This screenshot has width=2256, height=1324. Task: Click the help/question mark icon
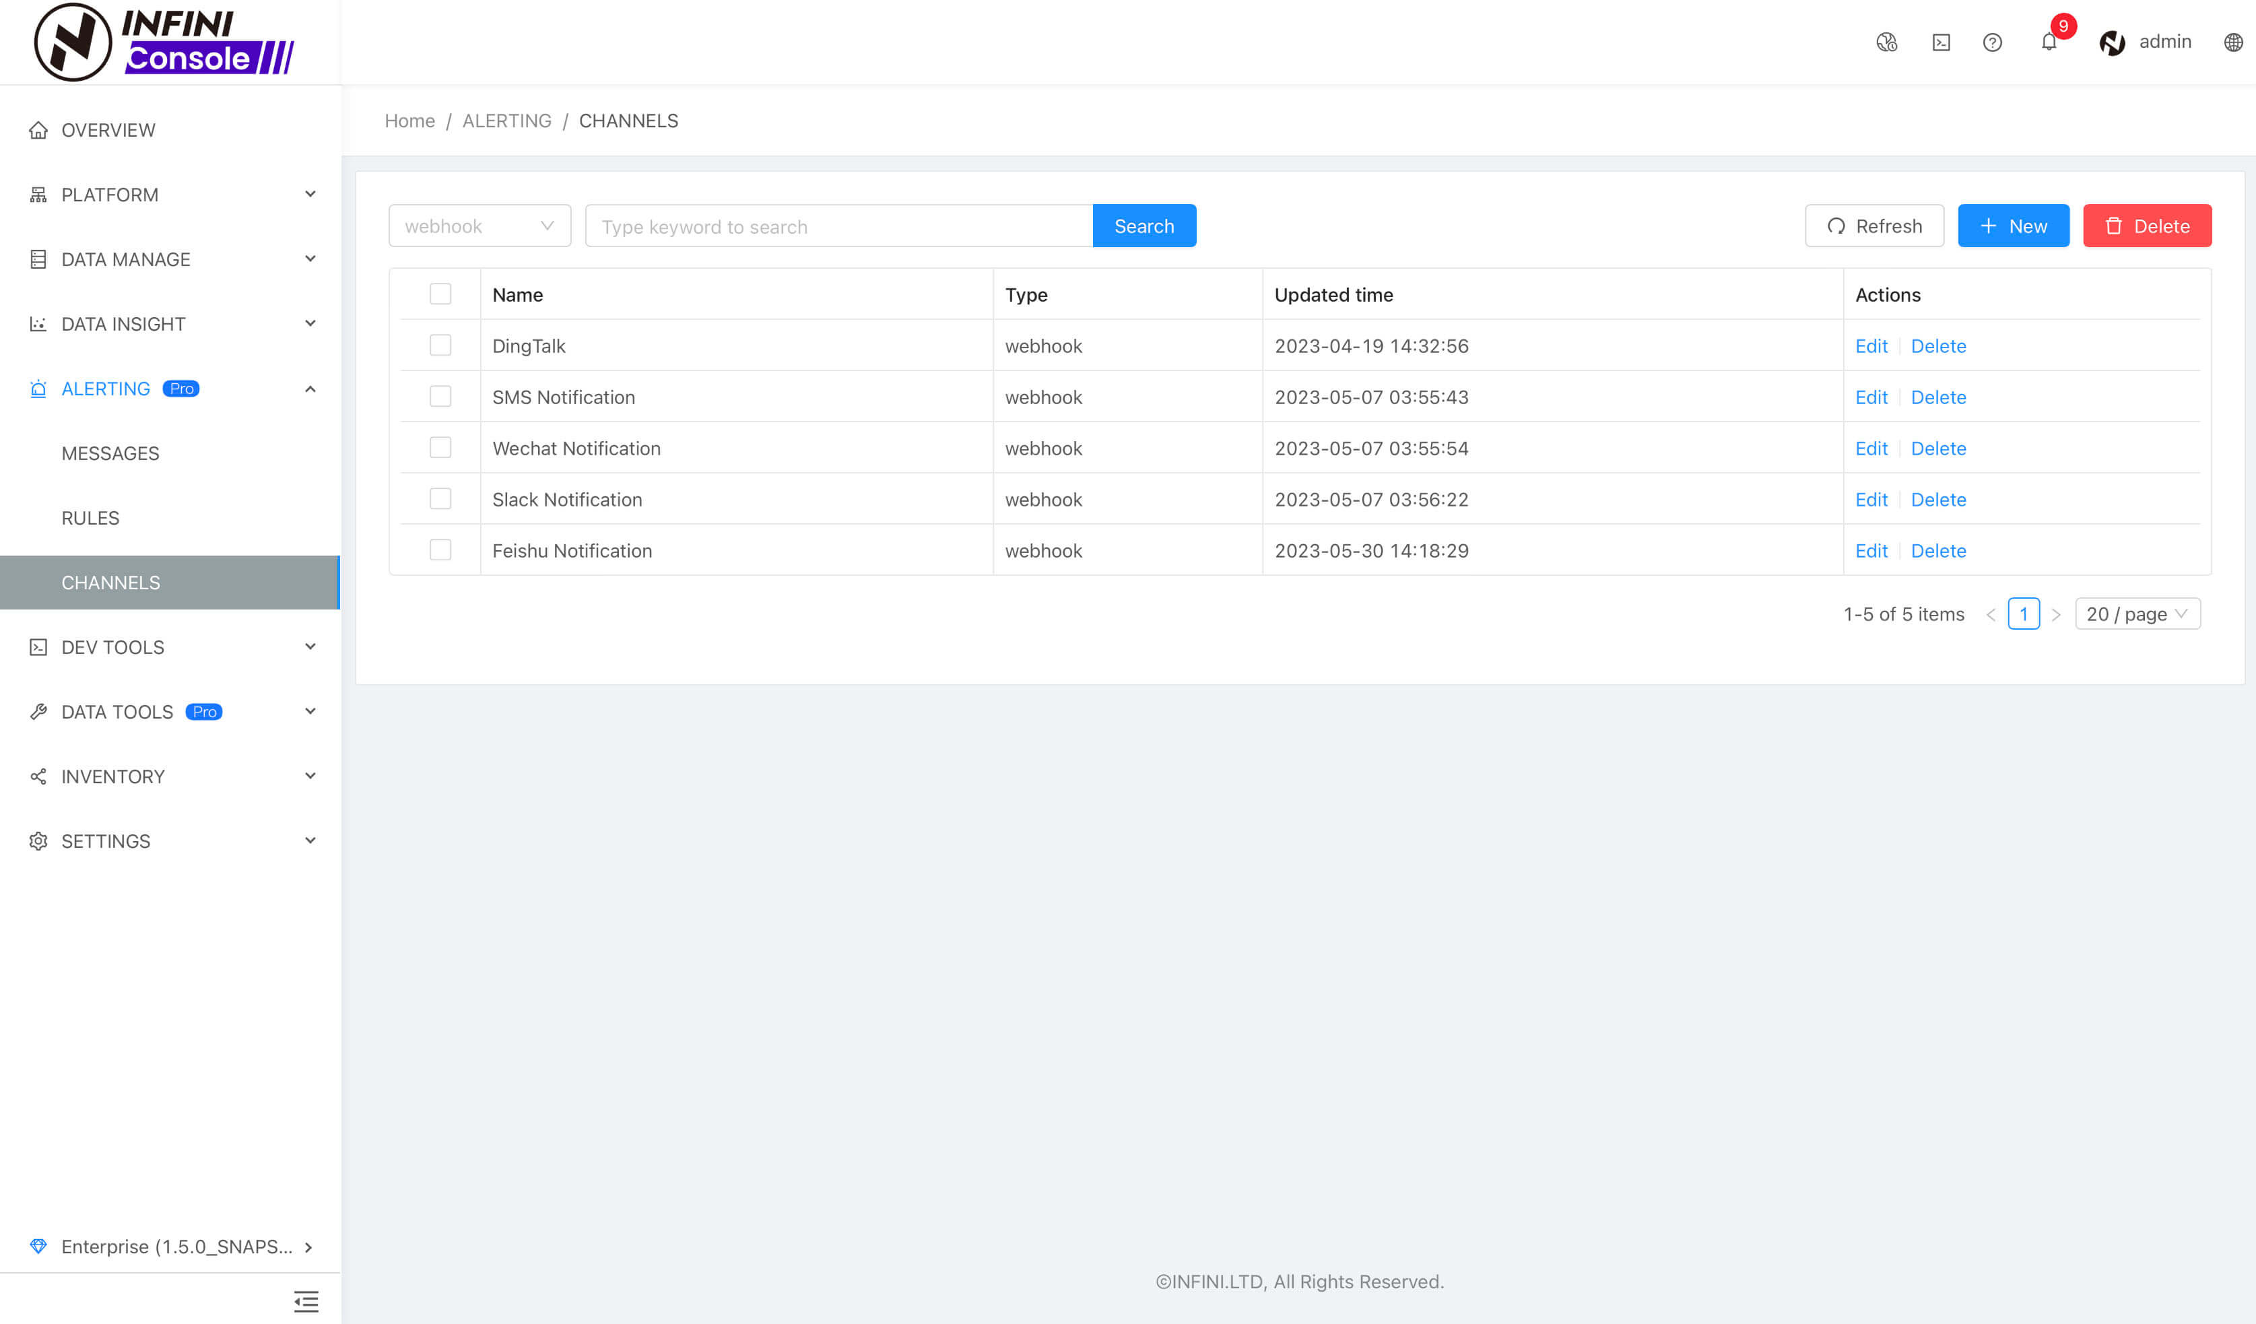(x=1991, y=42)
